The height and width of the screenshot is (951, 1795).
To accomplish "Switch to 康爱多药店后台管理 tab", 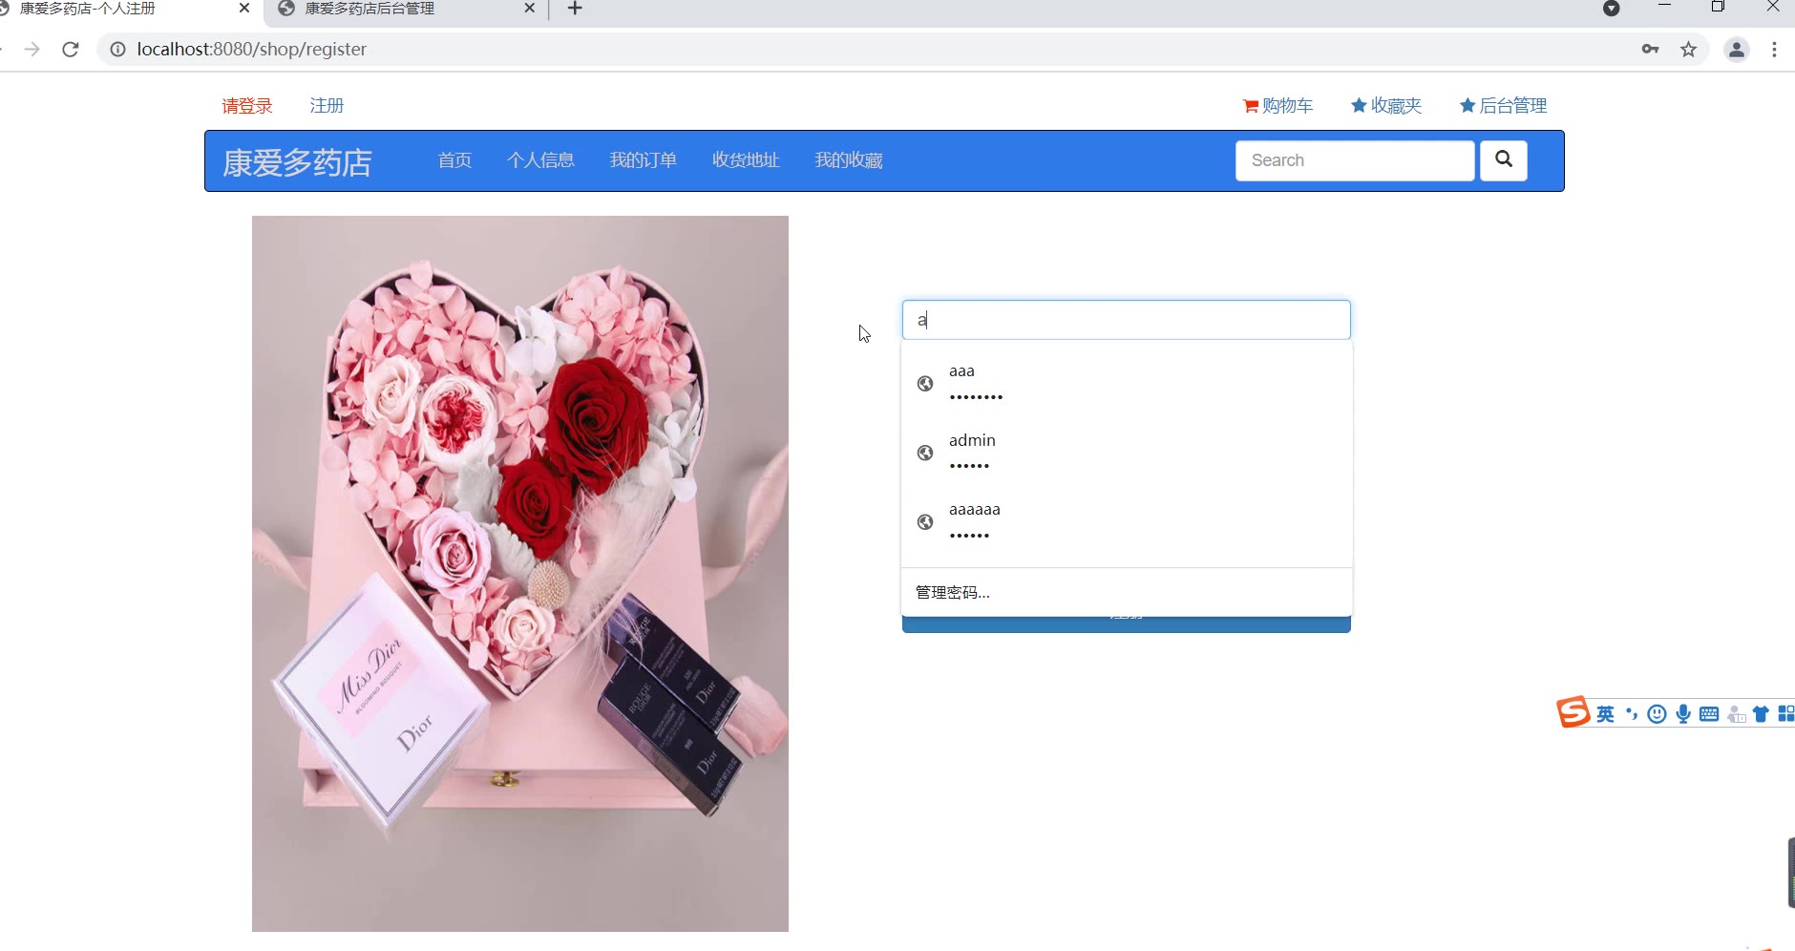I will pos(401,10).
